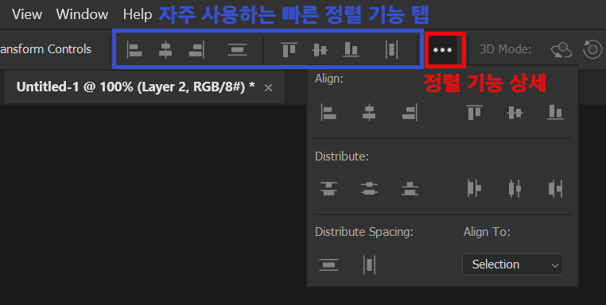
Task: Open the View menu
Action: point(27,14)
